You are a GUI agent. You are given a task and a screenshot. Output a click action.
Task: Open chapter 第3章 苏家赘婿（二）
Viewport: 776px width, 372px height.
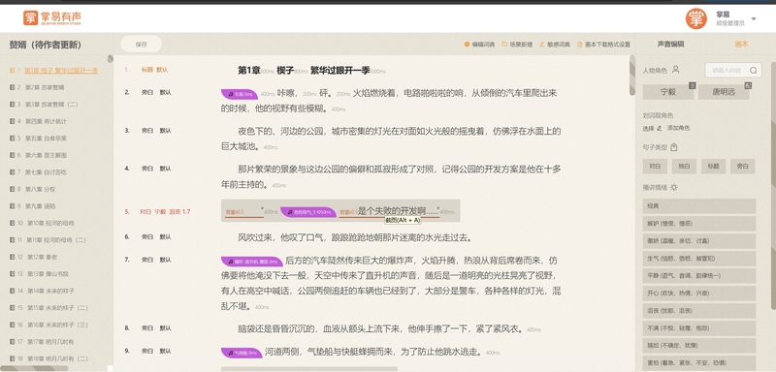pos(51,105)
